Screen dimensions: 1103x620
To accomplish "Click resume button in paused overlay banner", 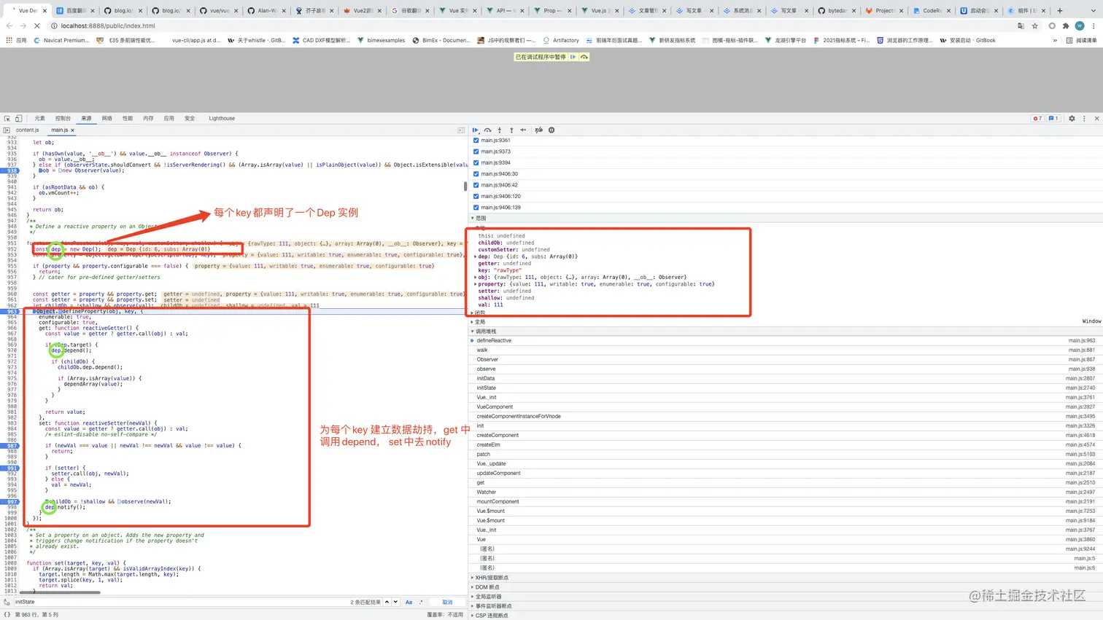I will pyautogui.click(x=573, y=57).
